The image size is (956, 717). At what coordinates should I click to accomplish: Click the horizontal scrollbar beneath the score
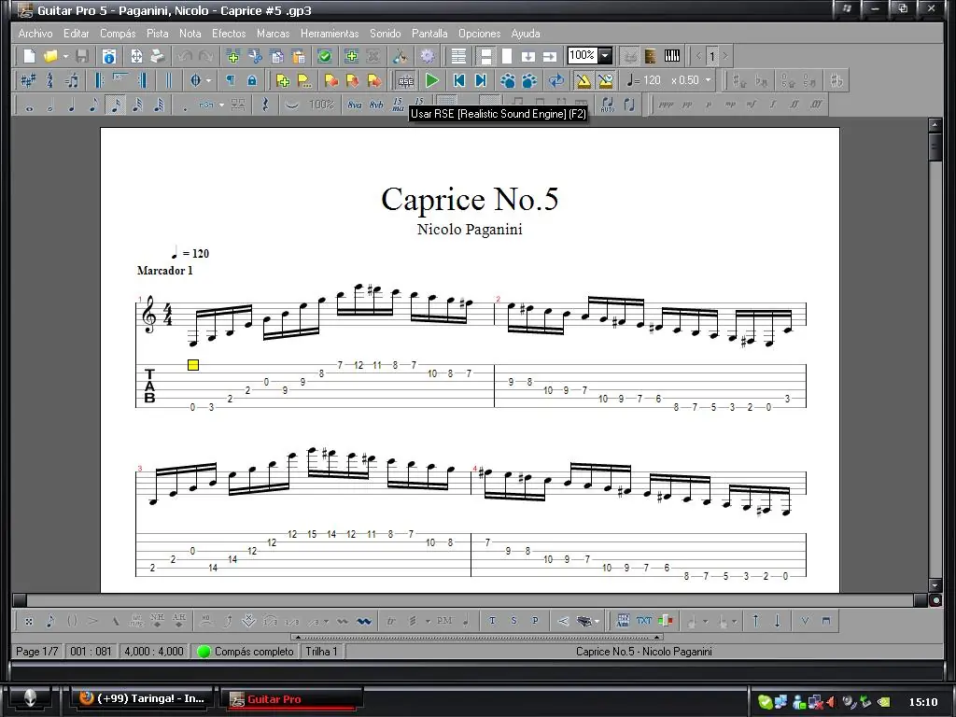coord(469,600)
